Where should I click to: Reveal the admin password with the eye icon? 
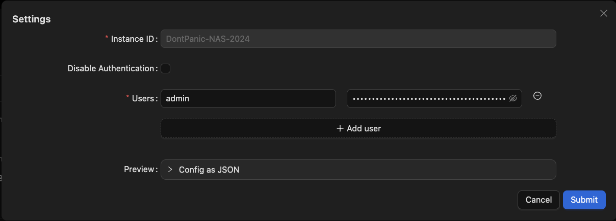tap(513, 99)
